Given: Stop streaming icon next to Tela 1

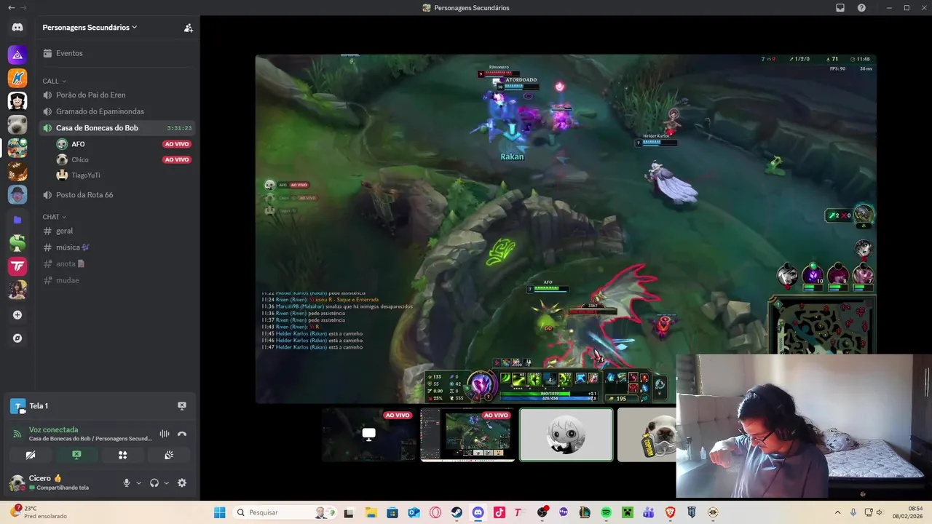Looking at the screenshot, I should [x=182, y=406].
